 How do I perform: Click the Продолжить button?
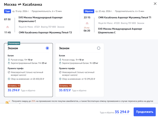click(145, 112)
